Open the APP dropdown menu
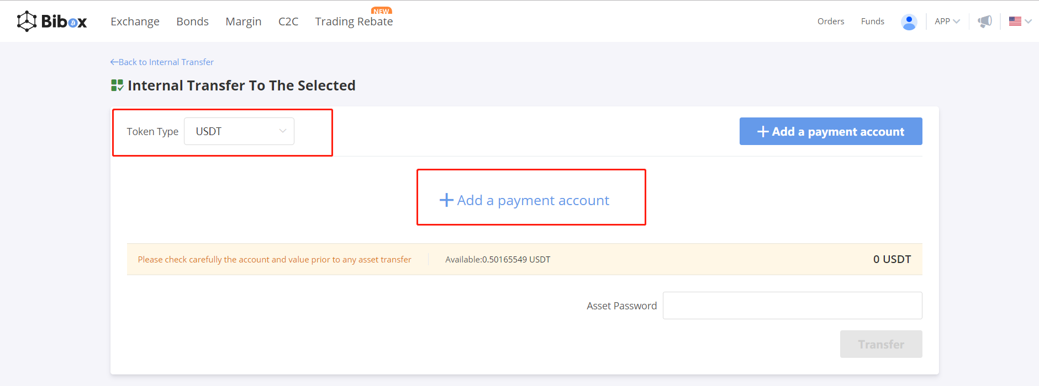1039x386 pixels. tap(947, 22)
